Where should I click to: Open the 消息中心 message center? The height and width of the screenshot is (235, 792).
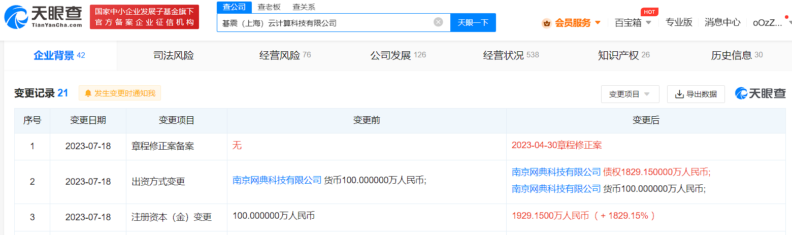click(x=722, y=22)
